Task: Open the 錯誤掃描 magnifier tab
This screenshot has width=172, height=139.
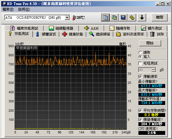Action: (100, 34)
